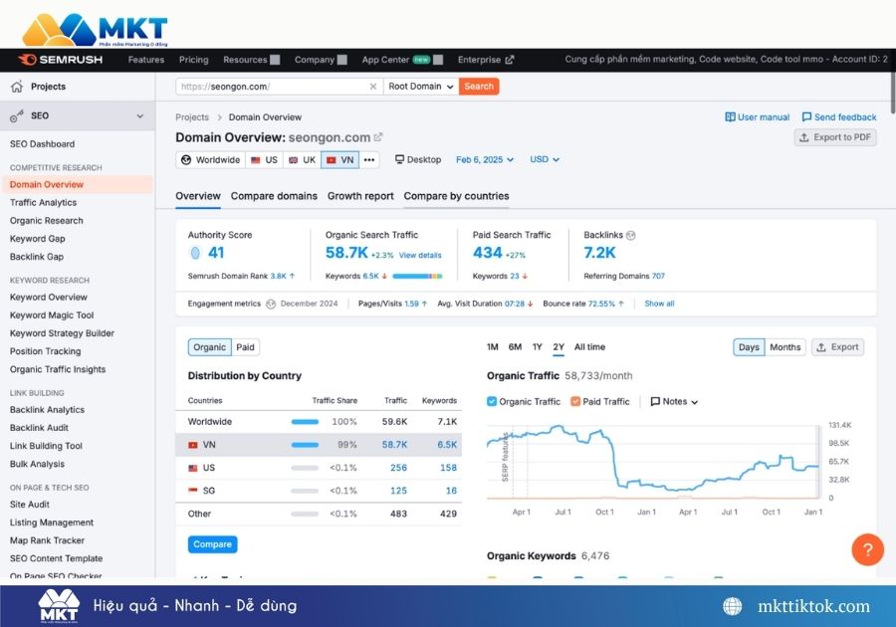Open the Feb 6, 2025 date dropdown

[485, 160]
